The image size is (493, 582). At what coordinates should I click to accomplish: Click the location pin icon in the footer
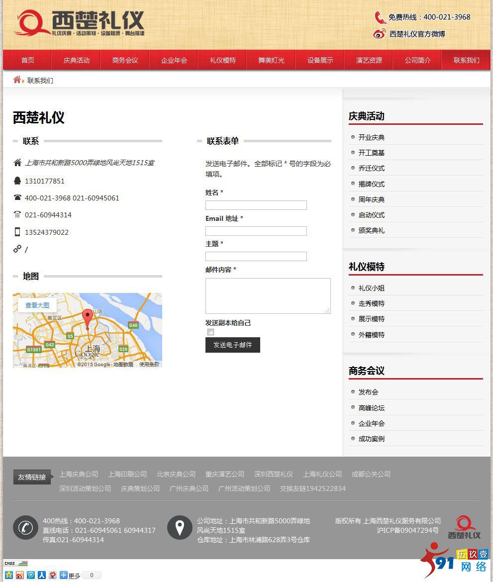click(180, 528)
